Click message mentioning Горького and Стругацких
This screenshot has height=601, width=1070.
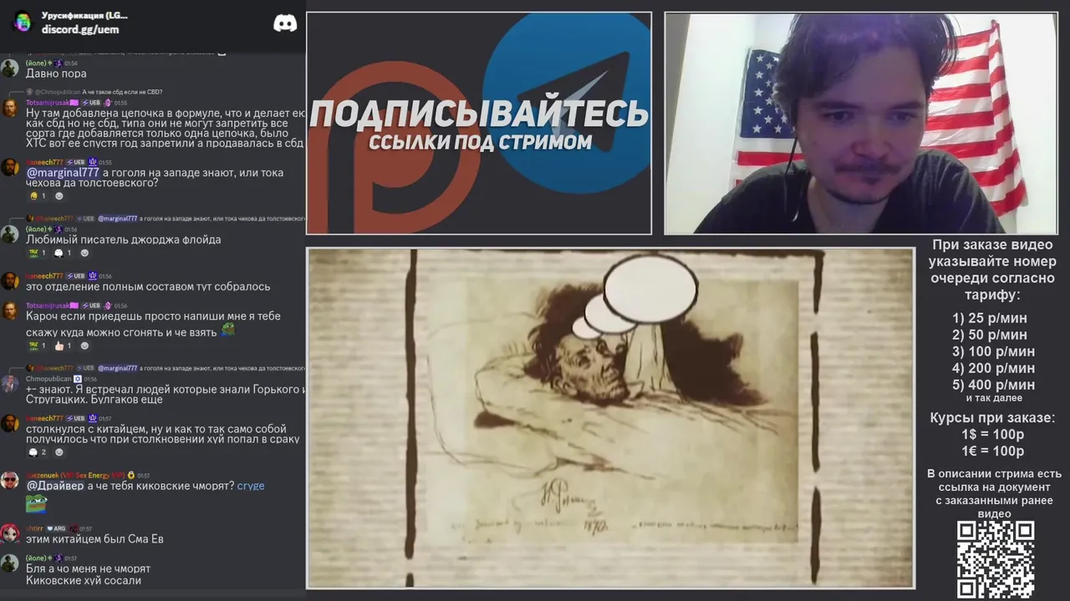tap(166, 395)
